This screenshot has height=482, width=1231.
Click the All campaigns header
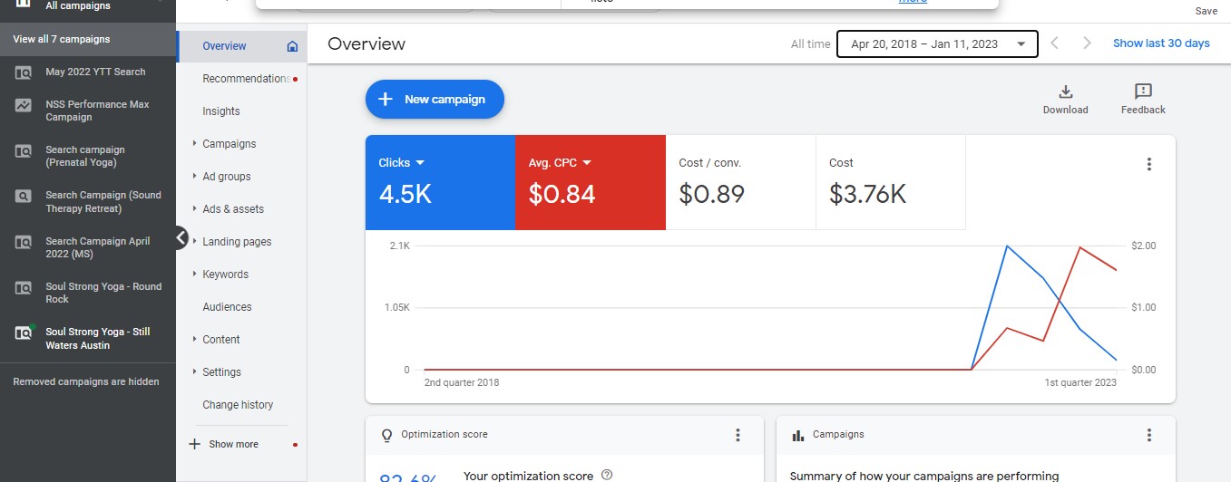(78, 6)
